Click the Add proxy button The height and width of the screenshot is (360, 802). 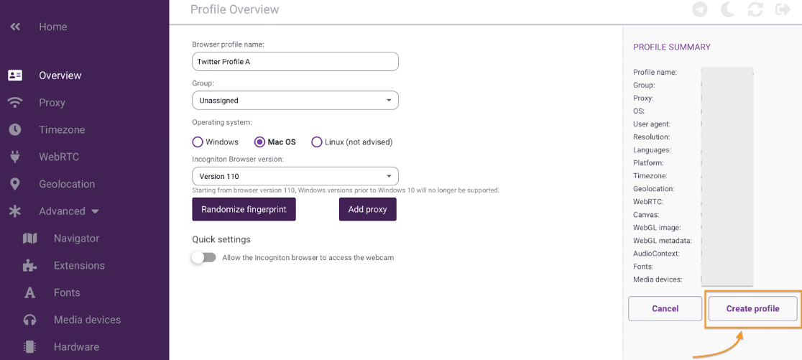coord(368,209)
